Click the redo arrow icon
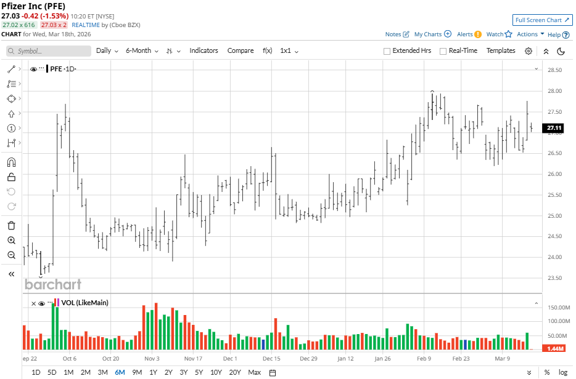Viewport: 576px width, 379px height. (x=11, y=206)
